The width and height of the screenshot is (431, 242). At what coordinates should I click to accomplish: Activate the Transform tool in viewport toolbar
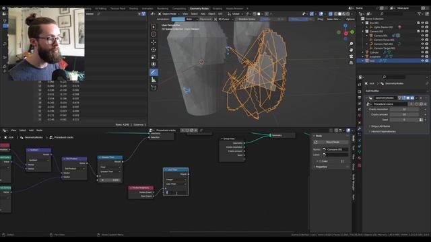[154, 65]
